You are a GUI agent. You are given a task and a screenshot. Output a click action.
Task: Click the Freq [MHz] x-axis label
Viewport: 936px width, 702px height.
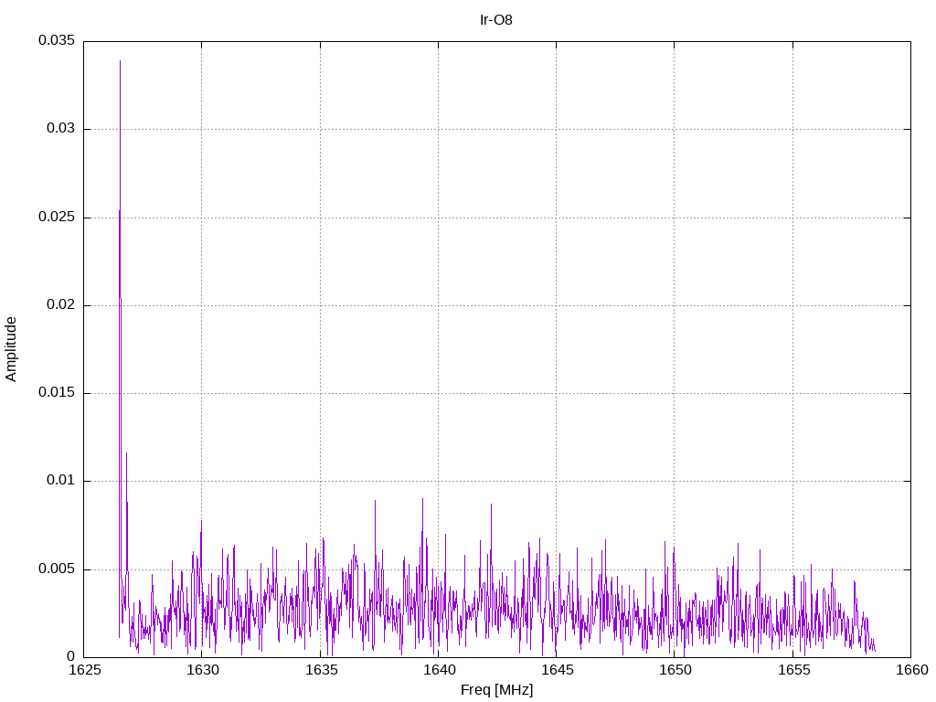(x=496, y=690)
